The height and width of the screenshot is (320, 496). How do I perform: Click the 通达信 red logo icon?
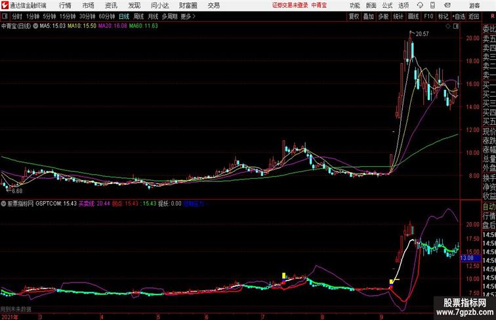[x=5, y=5]
